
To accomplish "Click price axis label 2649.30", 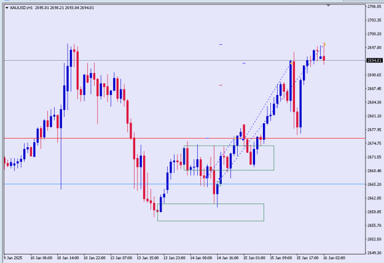I will pos(375,253).
